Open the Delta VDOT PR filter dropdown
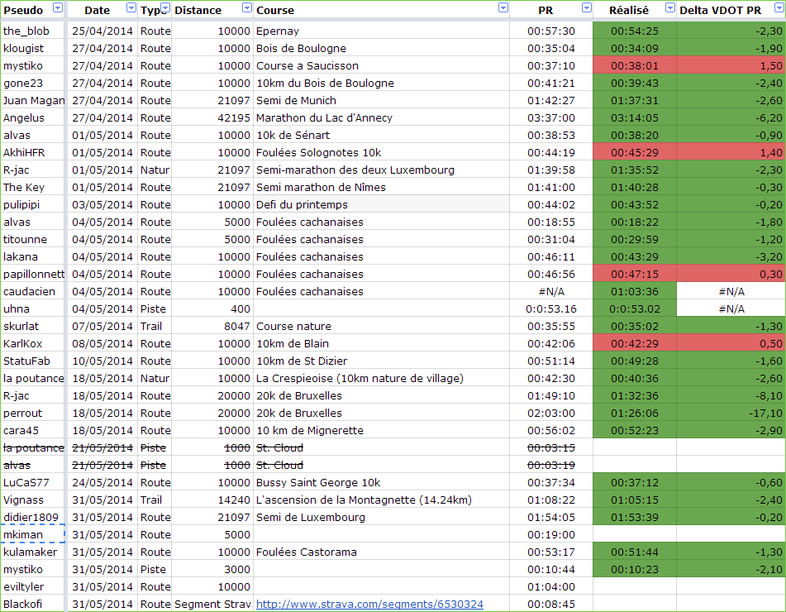This screenshot has width=786, height=612. click(779, 7)
